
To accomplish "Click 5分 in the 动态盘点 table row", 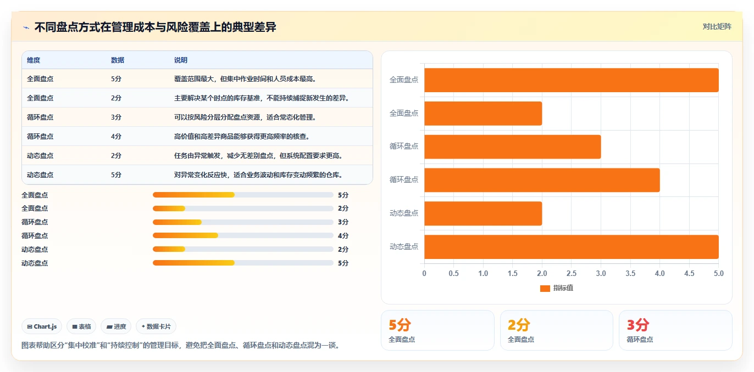I will pyautogui.click(x=116, y=175).
